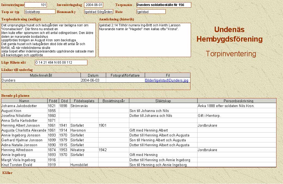Screen dimensions: 283x184
Task: Click the Namn column header in residents table
Action: (24, 101)
